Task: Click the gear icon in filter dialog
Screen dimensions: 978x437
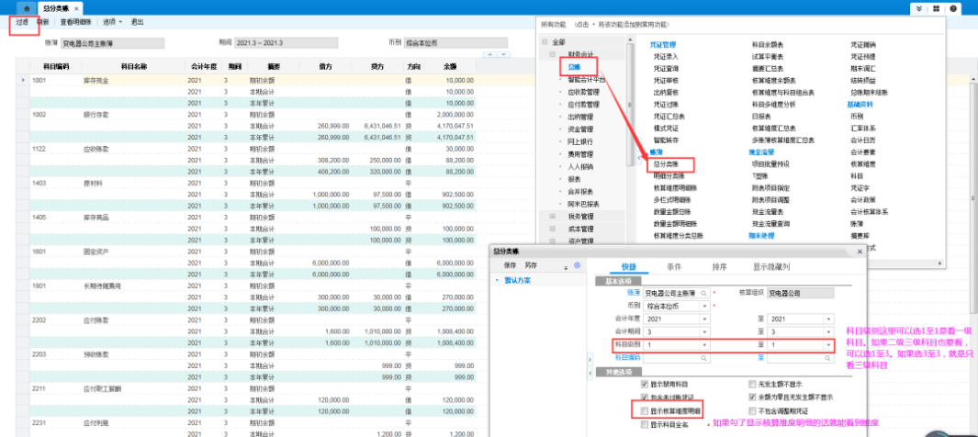Action: (577, 264)
